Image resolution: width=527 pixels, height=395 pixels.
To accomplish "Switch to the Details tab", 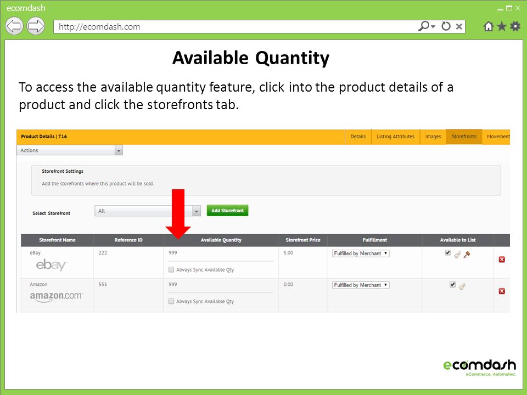I will pos(358,137).
